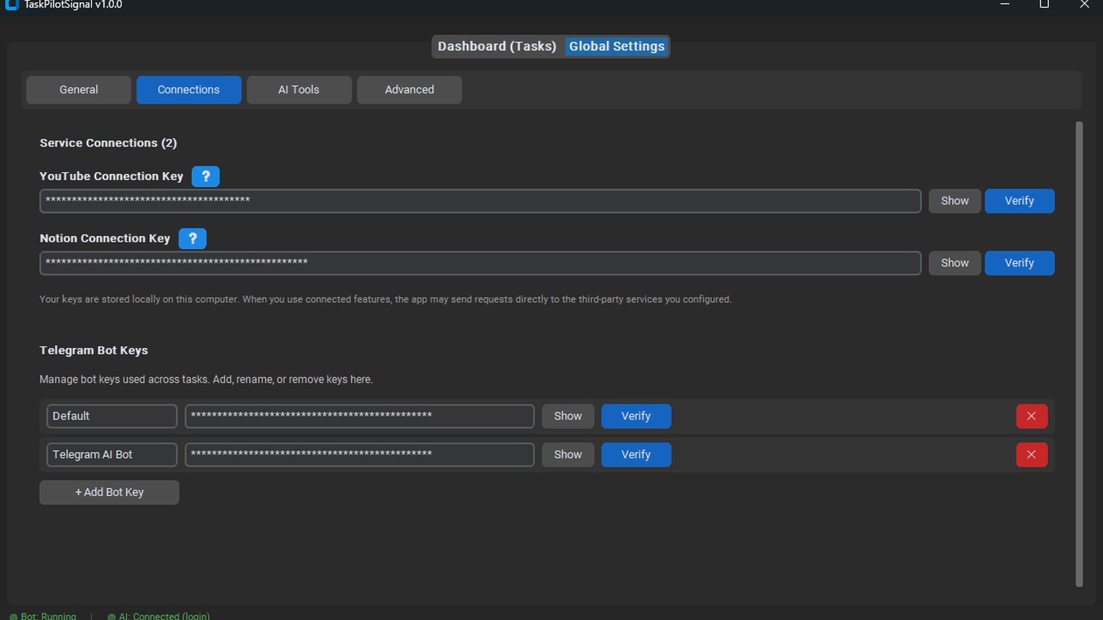Screen dimensions: 1103x620
Task: Click the Notion Connection Key help icon
Action: pyautogui.click(x=192, y=238)
